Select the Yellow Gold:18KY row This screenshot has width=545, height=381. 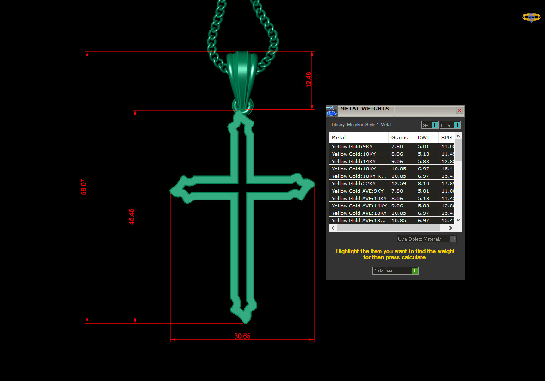point(392,169)
